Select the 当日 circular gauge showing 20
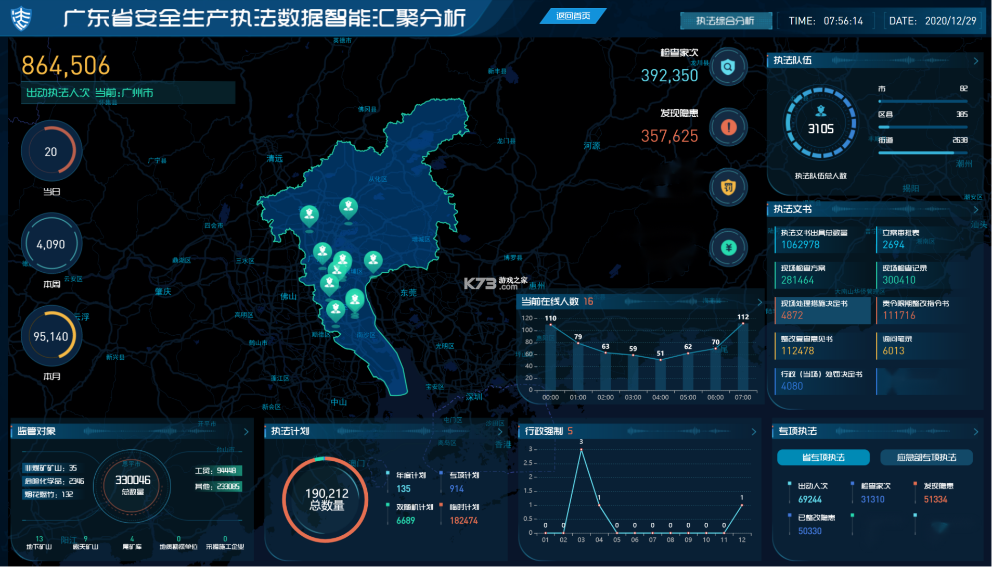992x567 pixels. click(51, 152)
